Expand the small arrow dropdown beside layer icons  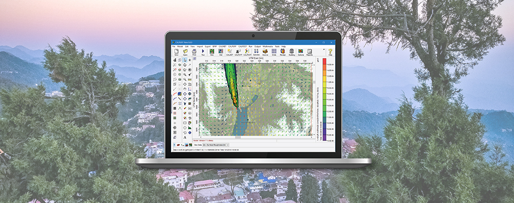click(174, 145)
